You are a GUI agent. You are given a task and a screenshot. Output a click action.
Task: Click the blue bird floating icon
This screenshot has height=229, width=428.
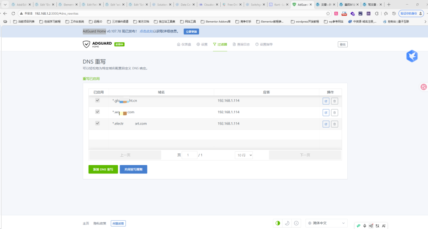[412, 56]
